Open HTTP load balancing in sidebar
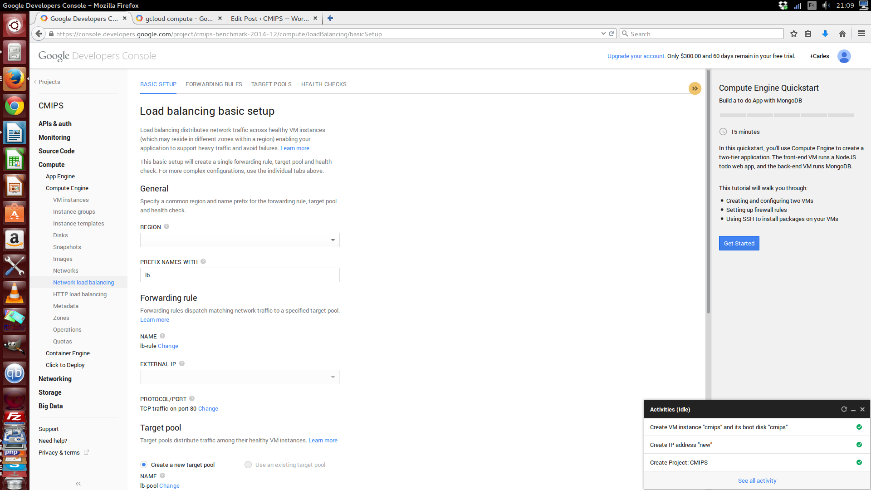The width and height of the screenshot is (871, 490). (x=80, y=294)
